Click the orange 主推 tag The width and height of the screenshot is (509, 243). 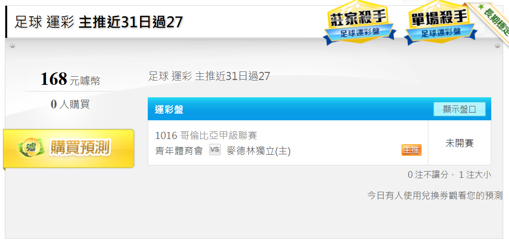tap(411, 150)
